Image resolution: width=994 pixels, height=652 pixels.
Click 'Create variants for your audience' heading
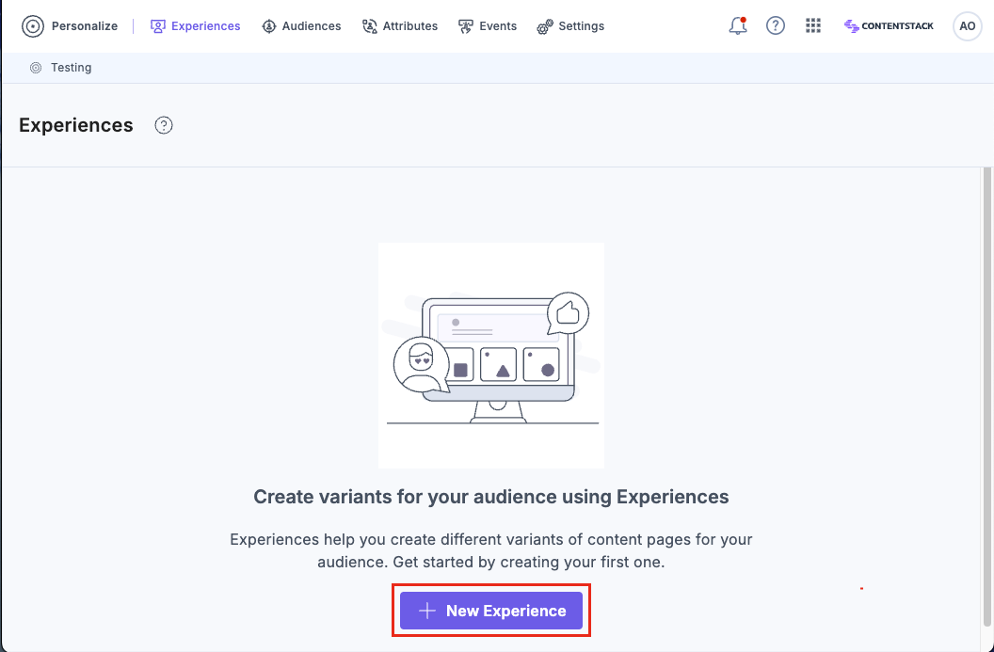(491, 497)
